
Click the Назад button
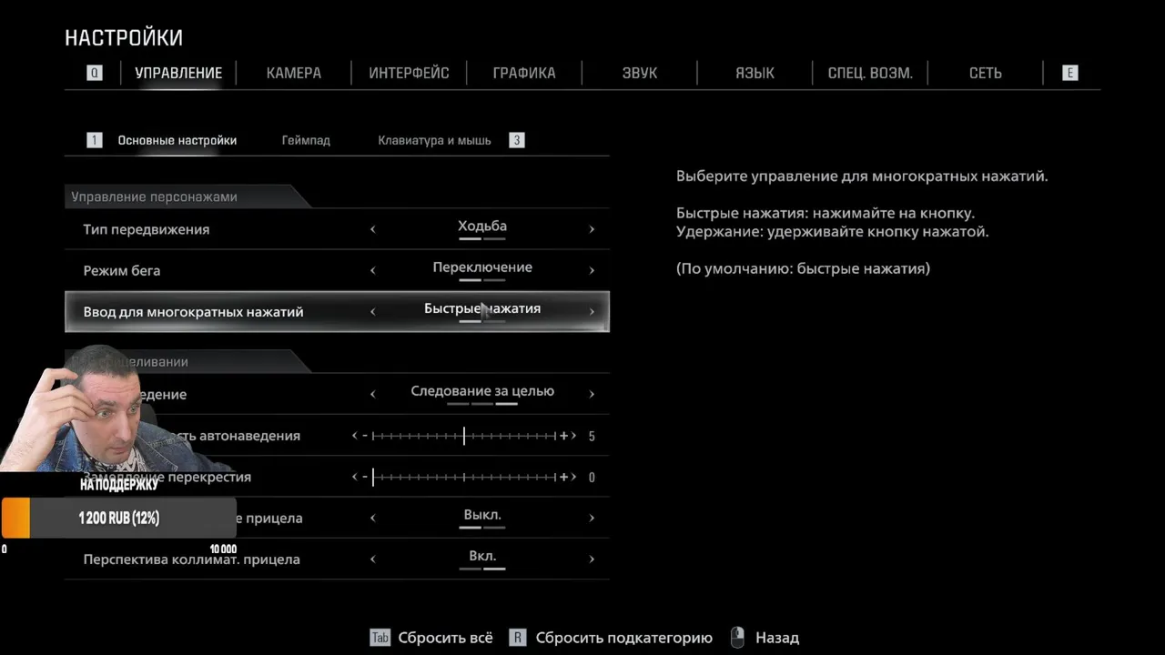click(x=765, y=638)
